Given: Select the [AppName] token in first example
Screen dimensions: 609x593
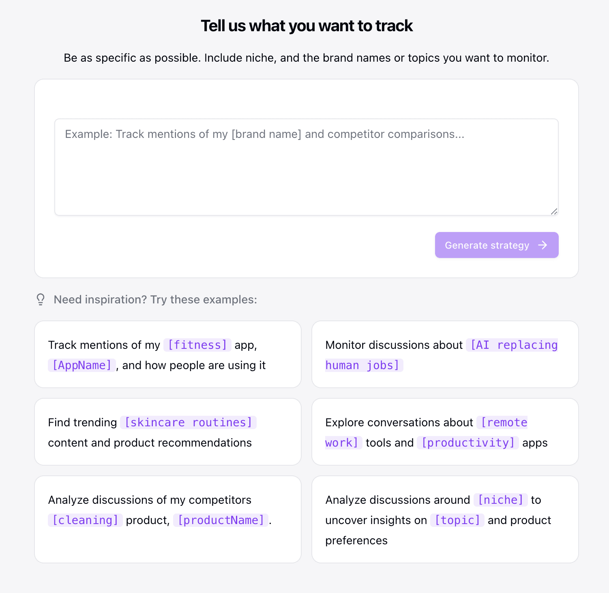Looking at the screenshot, I should (81, 365).
